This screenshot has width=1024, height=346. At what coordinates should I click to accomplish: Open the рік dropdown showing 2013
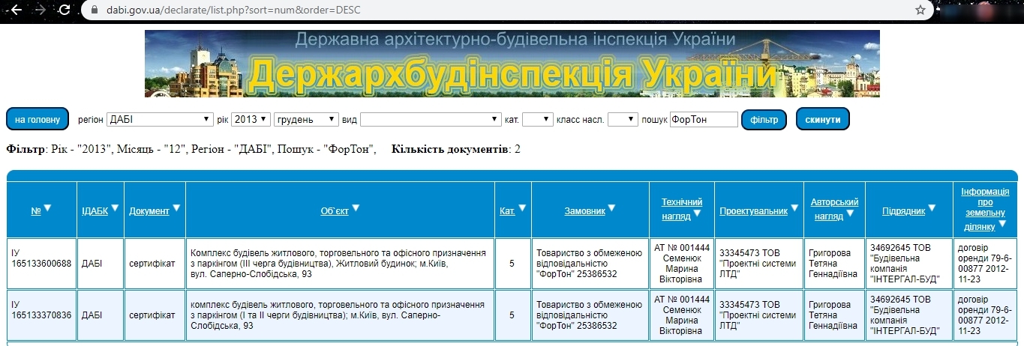pyautogui.click(x=251, y=119)
